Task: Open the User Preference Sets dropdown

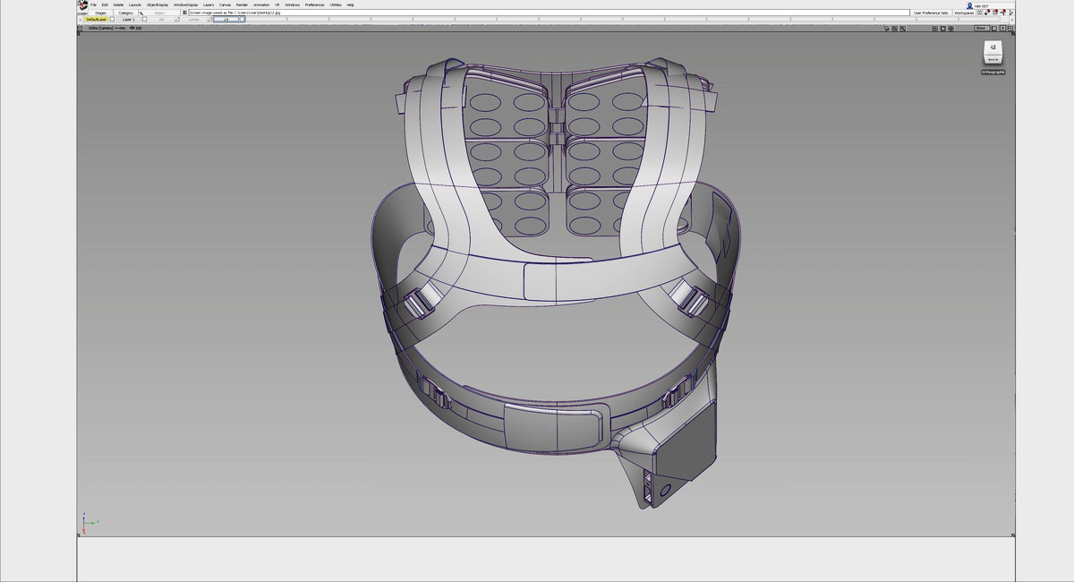Action: click(930, 13)
